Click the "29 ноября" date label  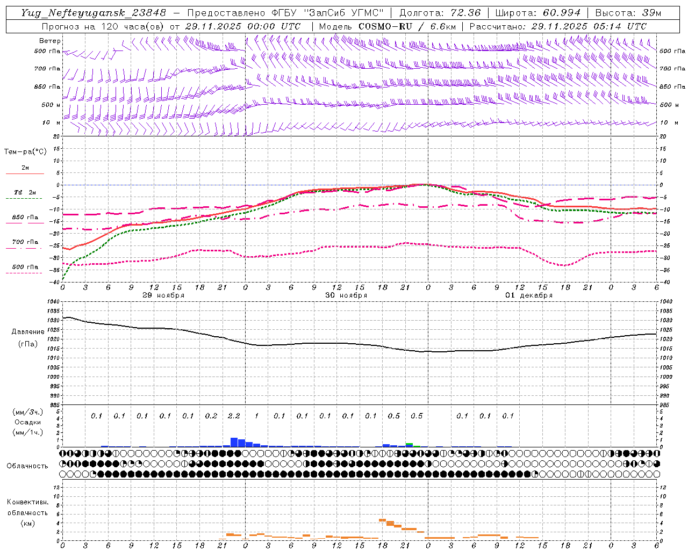click(x=163, y=295)
